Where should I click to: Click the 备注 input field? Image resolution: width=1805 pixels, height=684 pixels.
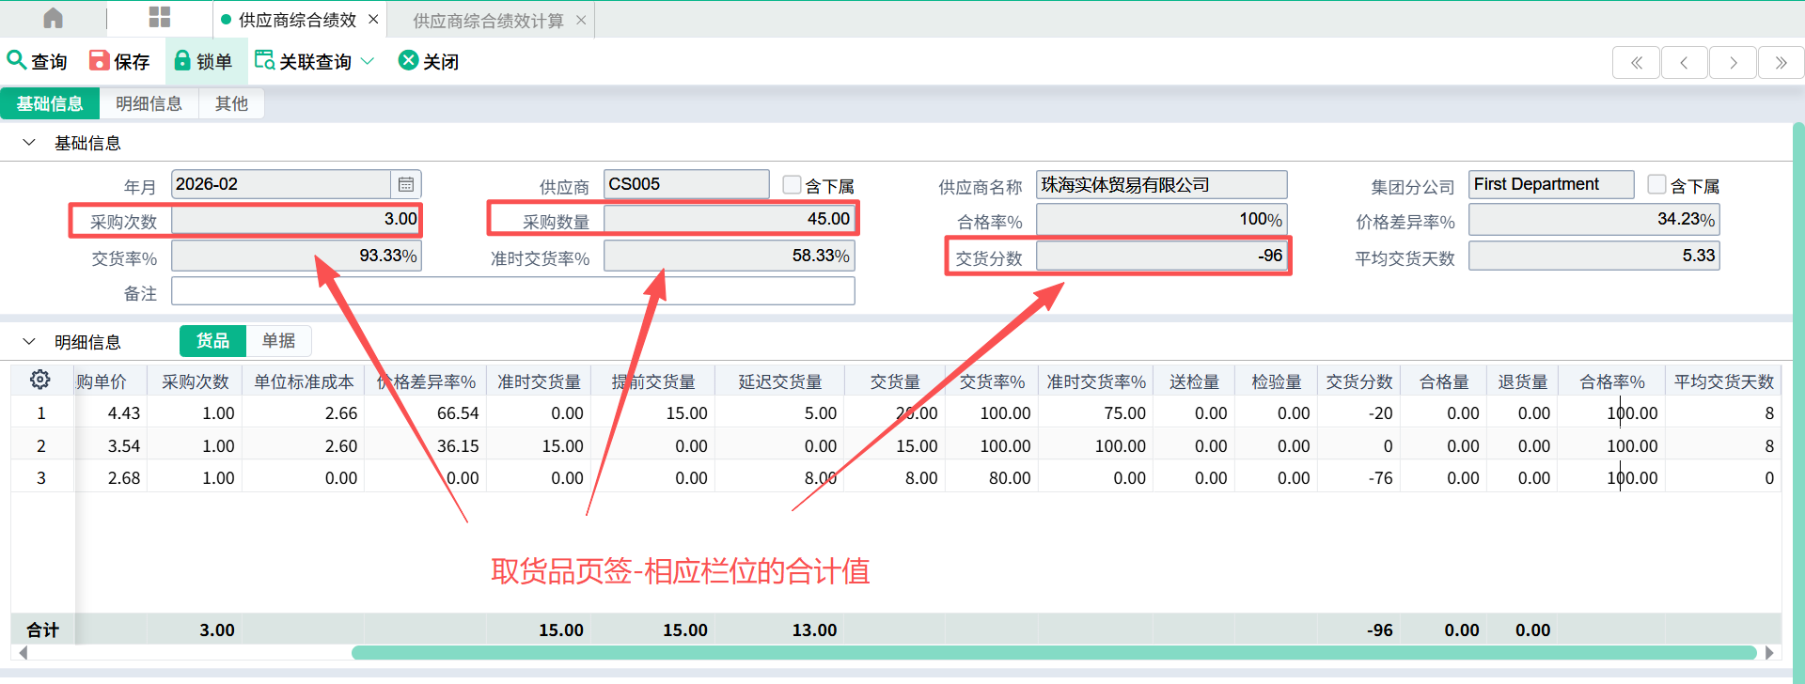(x=512, y=292)
